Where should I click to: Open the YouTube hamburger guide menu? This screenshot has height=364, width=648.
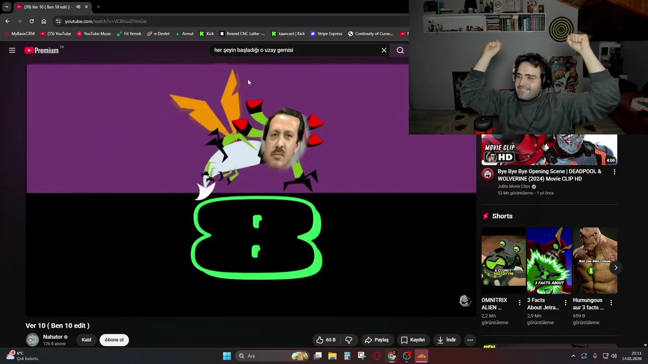pos(12,50)
